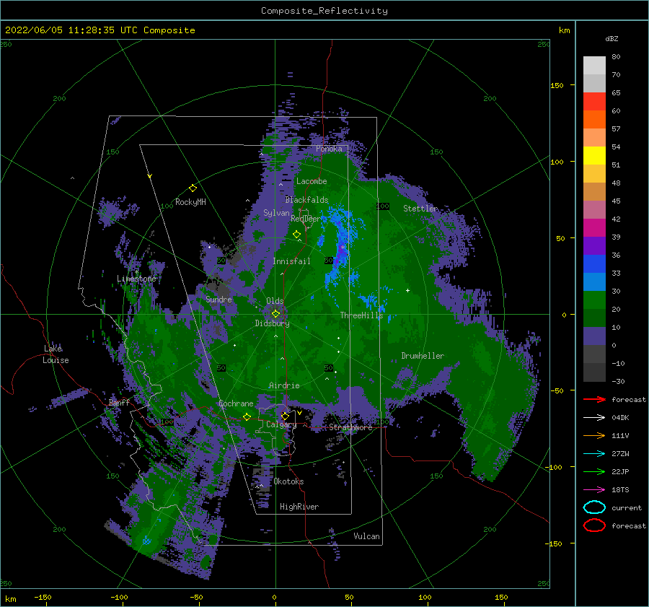Click the Blackfalds city label
This screenshot has width=649, height=607.
pos(306,200)
